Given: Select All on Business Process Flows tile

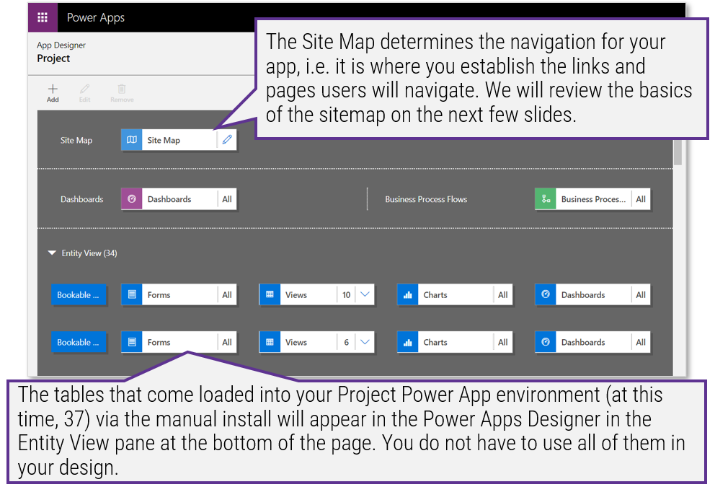Looking at the screenshot, I should pos(641,199).
